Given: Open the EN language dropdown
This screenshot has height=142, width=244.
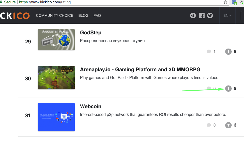Looking at the screenshot, I should tap(227, 15).
